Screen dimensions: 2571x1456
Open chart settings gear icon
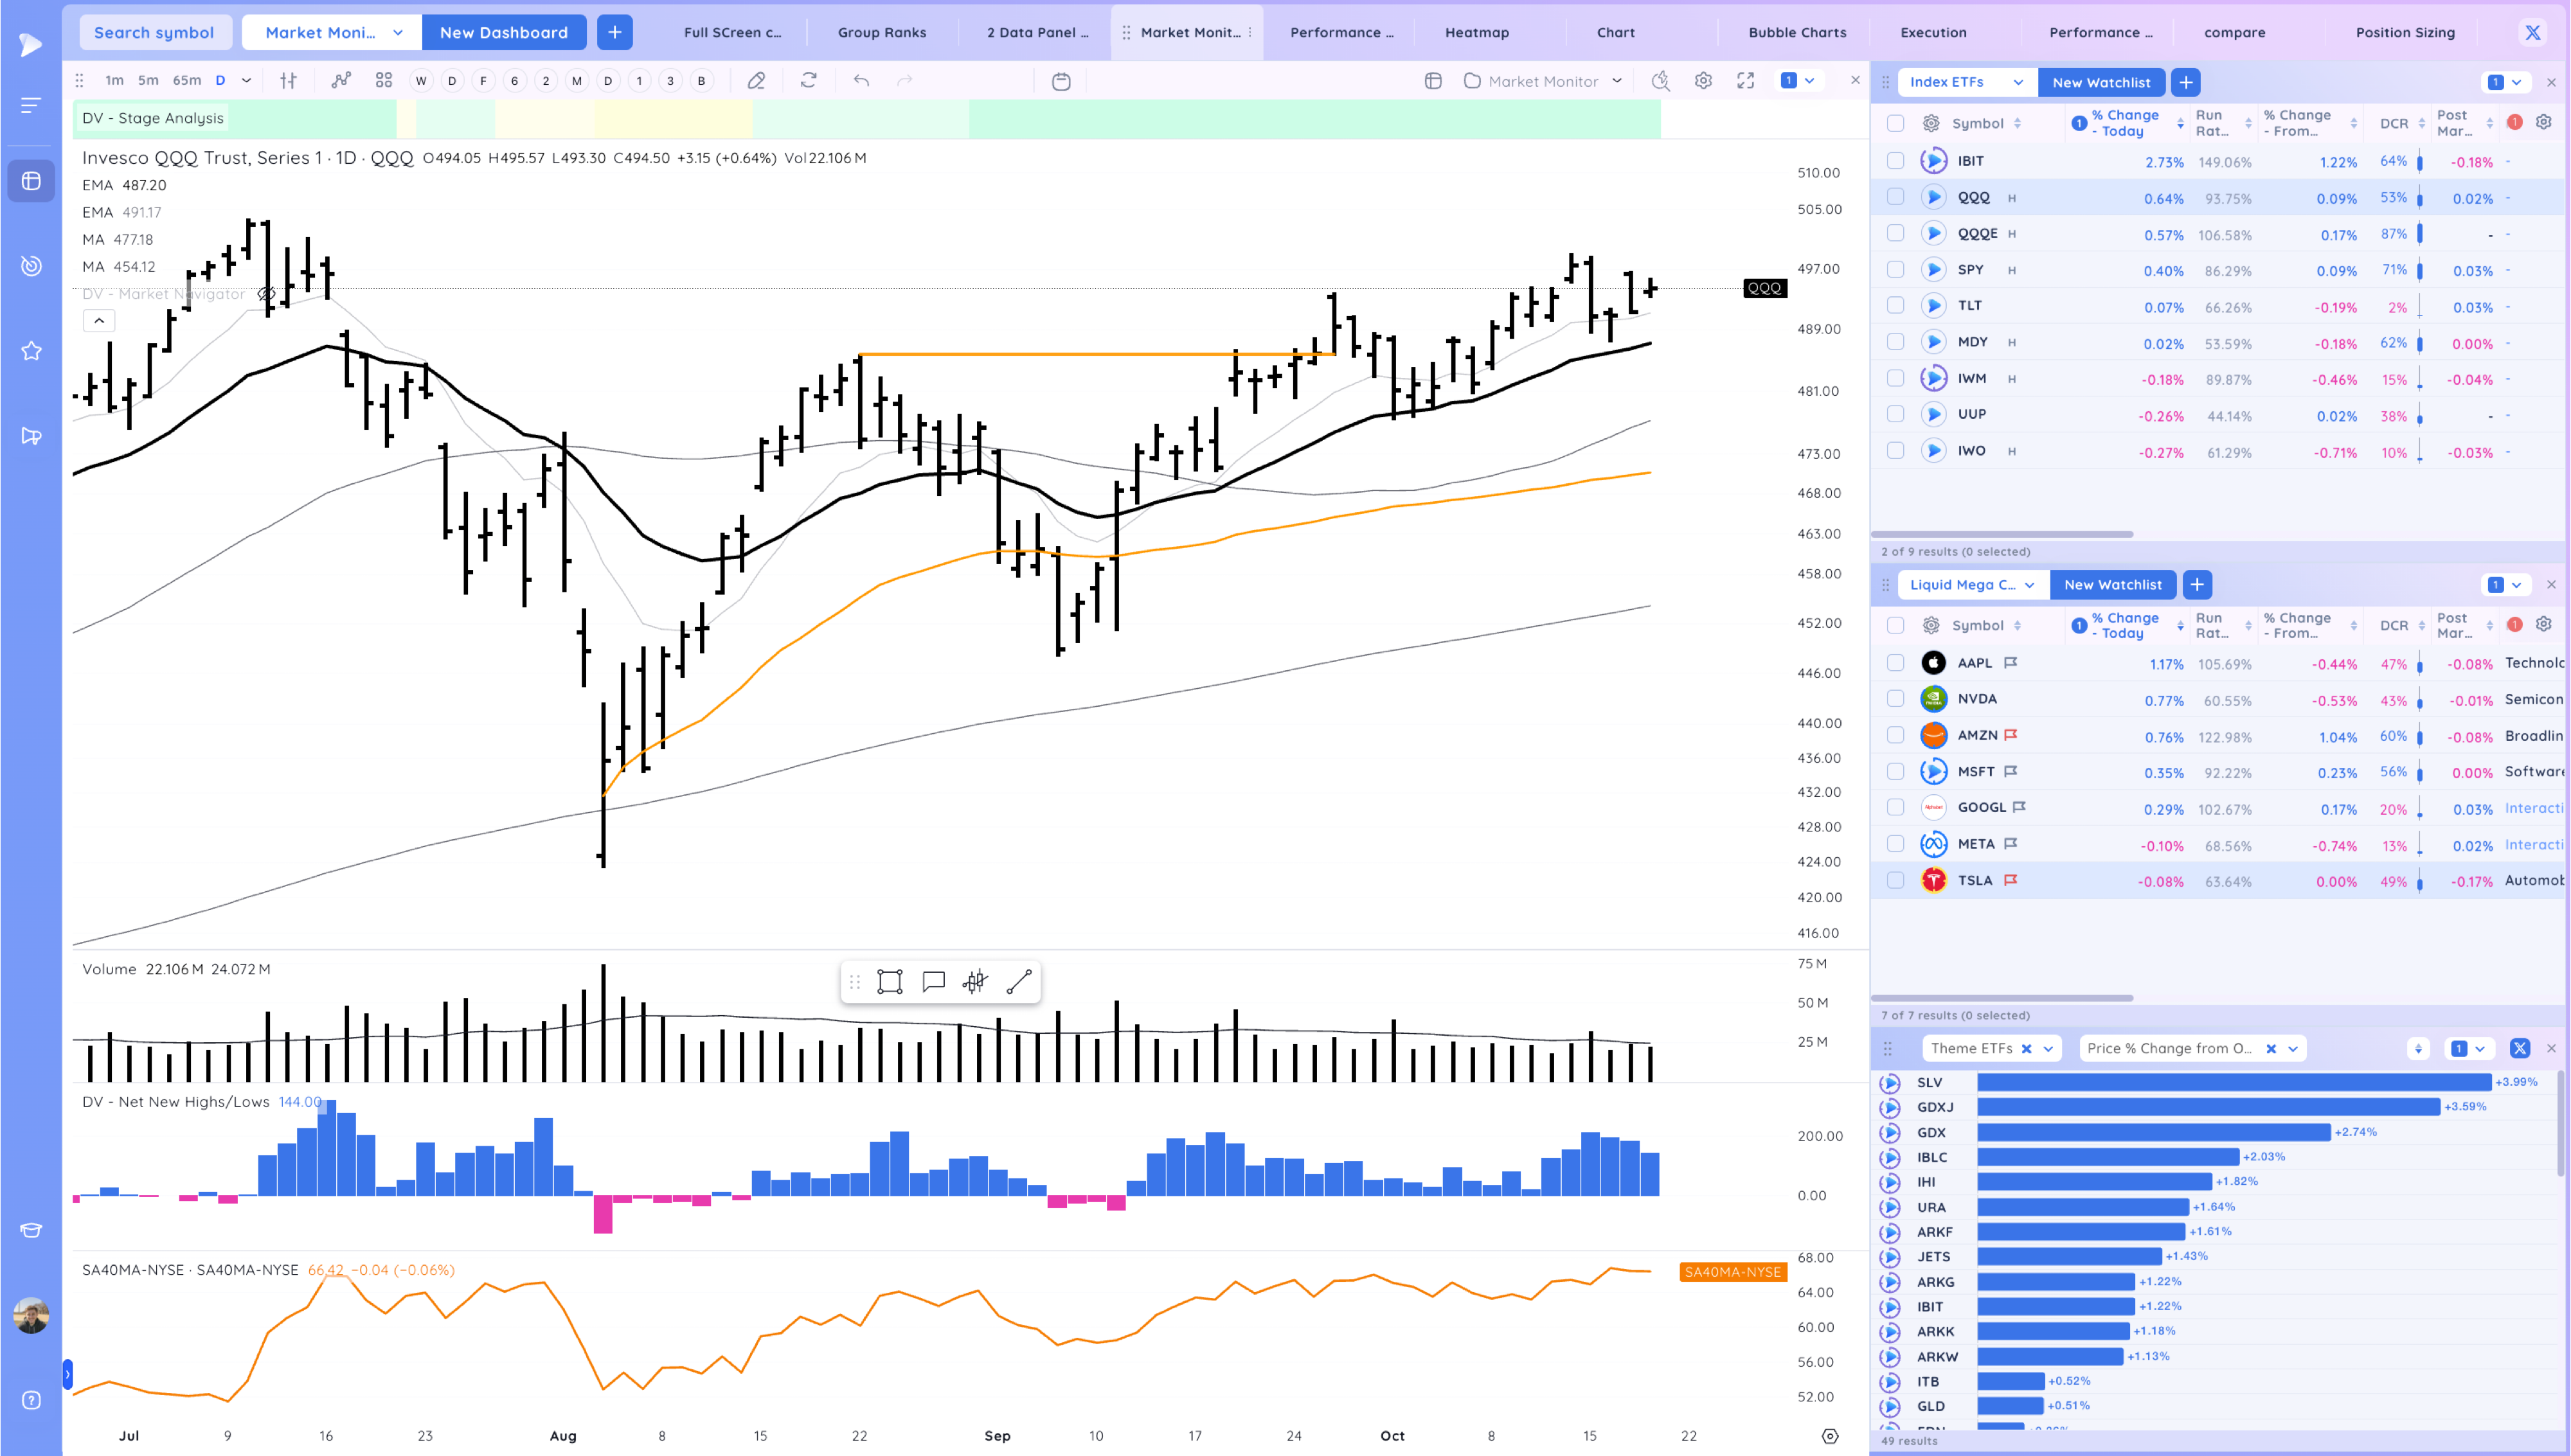click(x=1703, y=81)
